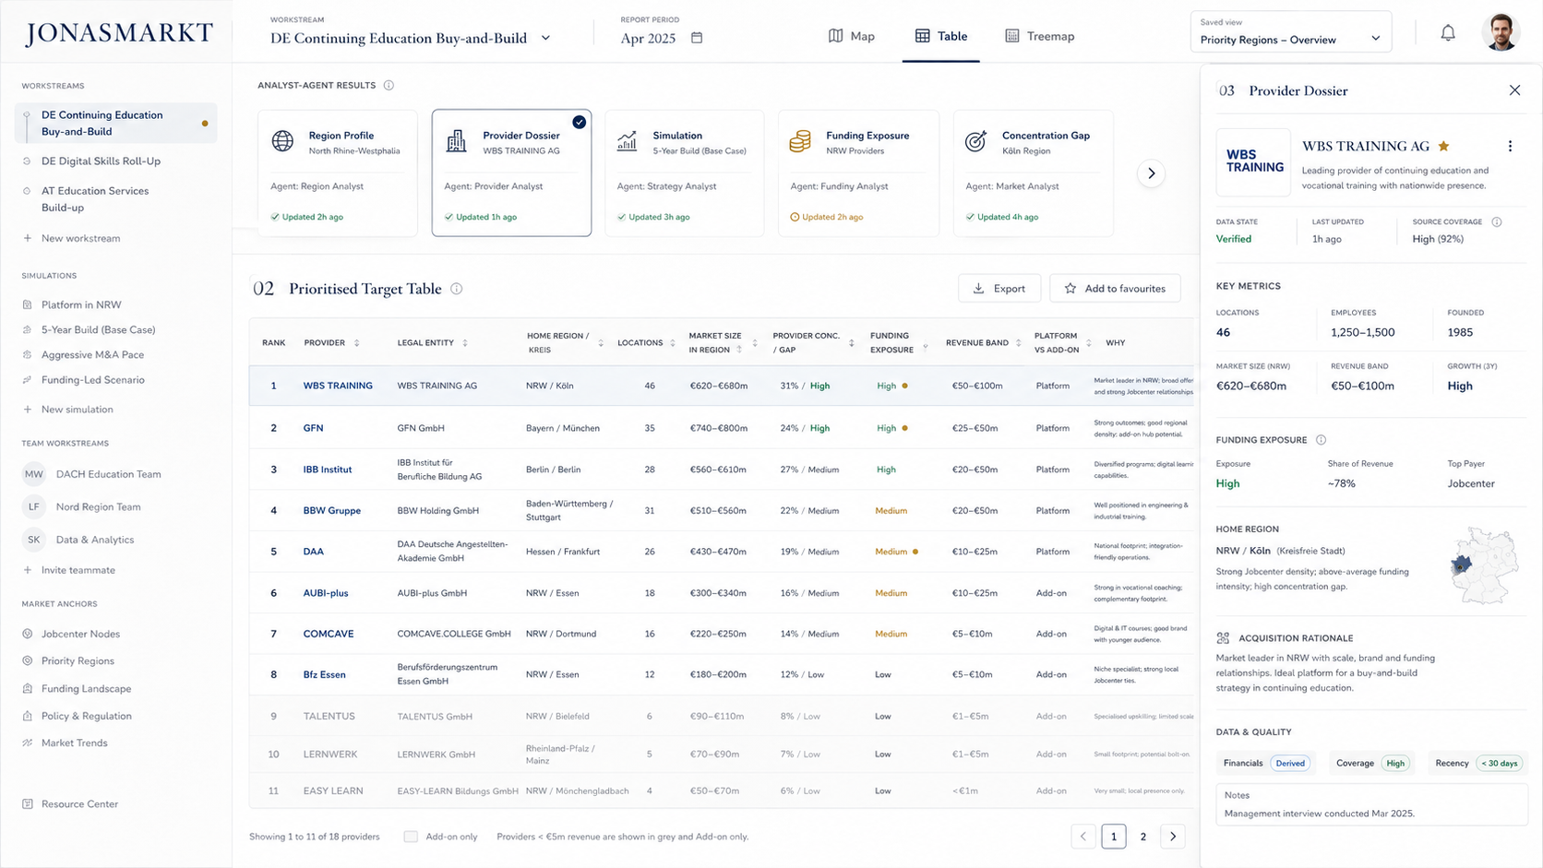Image resolution: width=1543 pixels, height=868 pixels.
Task: Click the Export button
Action: pos(999,289)
